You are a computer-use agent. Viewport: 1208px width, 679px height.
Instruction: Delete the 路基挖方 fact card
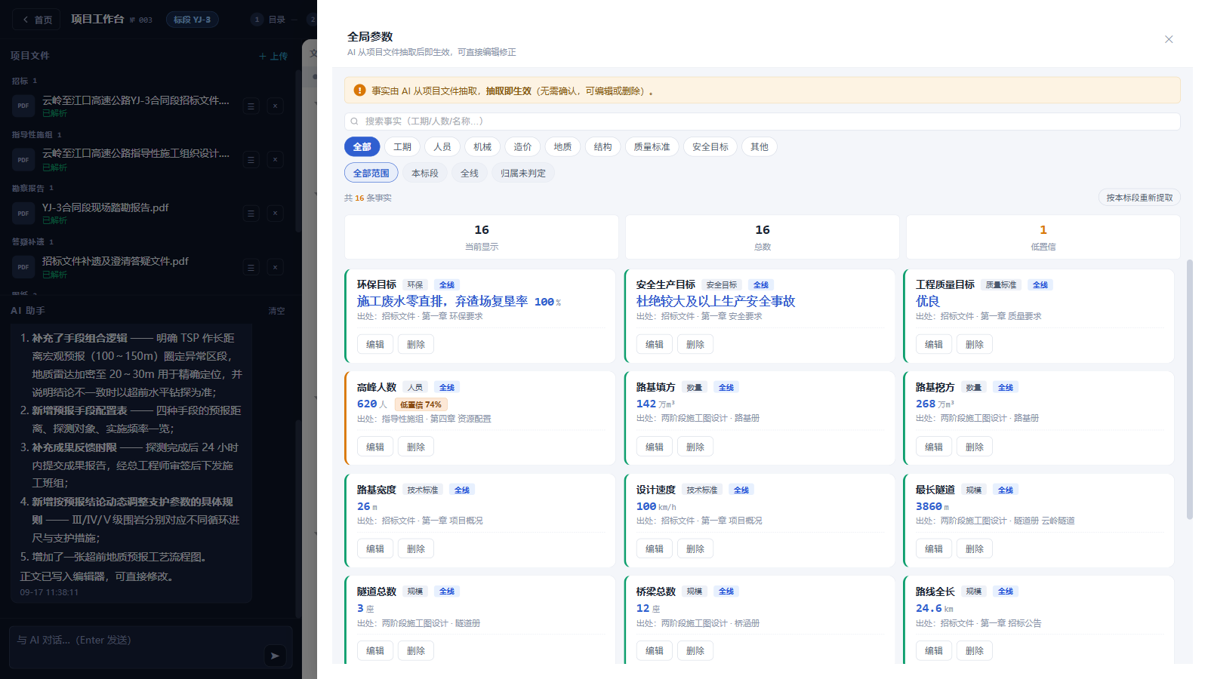pos(975,447)
